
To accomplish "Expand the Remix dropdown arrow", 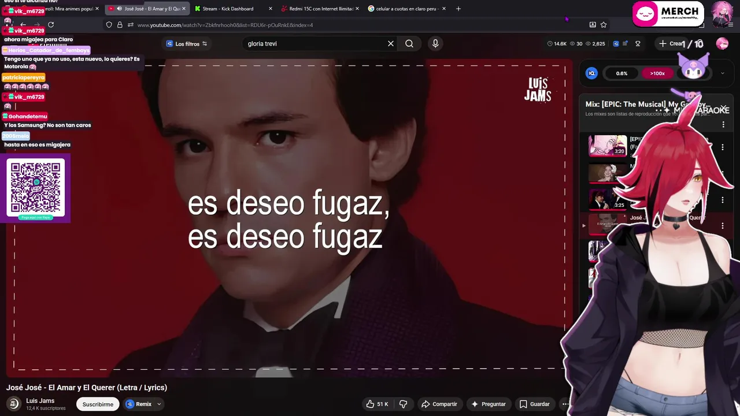I will tap(159, 404).
